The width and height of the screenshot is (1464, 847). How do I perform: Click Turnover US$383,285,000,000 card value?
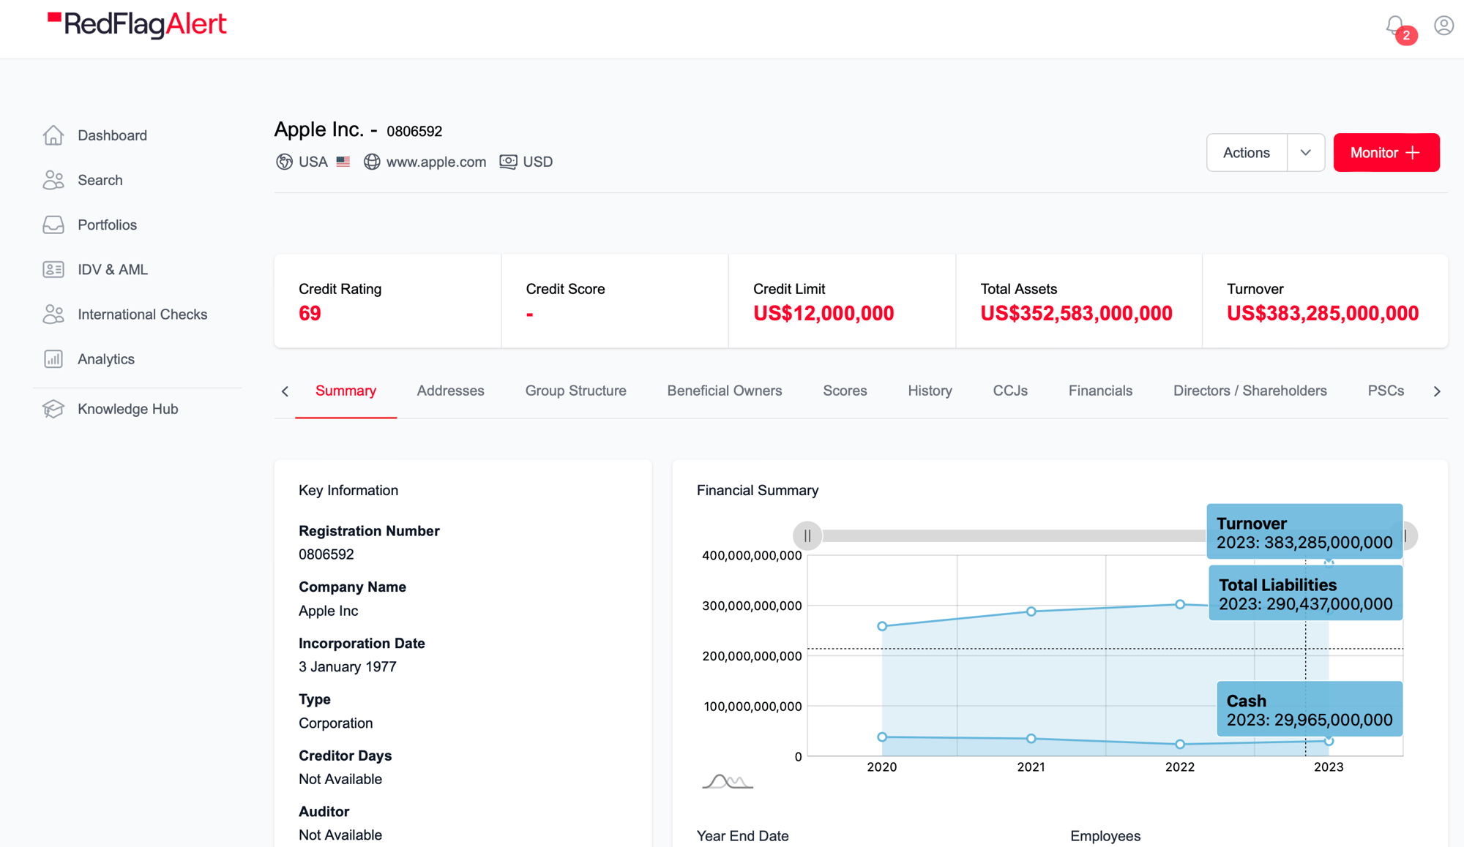click(x=1323, y=314)
